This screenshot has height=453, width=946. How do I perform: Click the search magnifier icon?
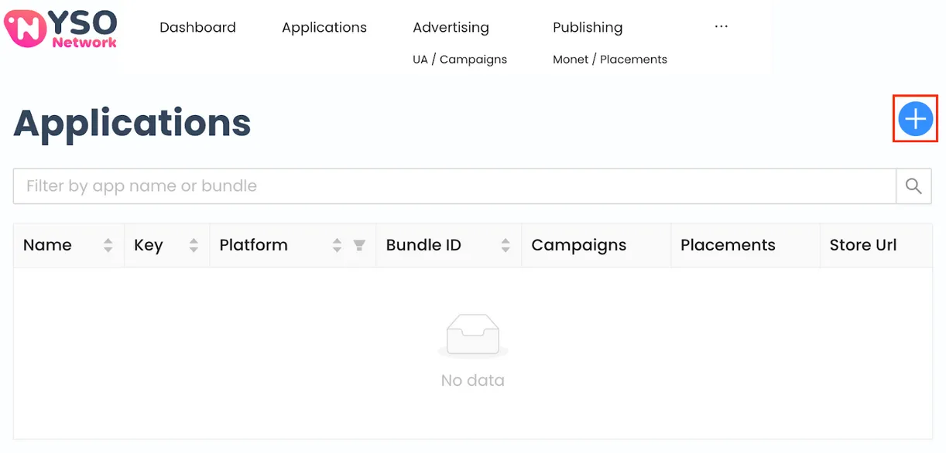pyautogui.click(x=913, y=186)
